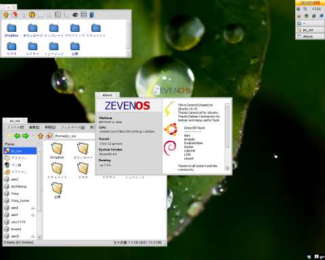Click "ZevenOS Team" heading in About credits

(x=194, y=128)
